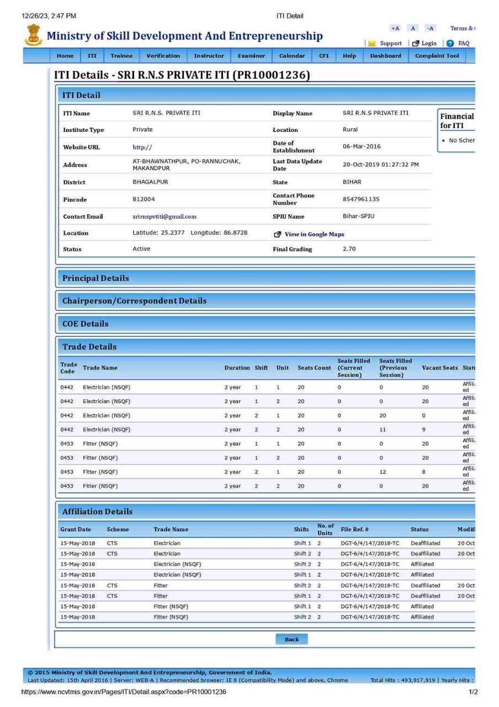Select the last update timestamp 20-Oct-2019 01:27:32 PM
Screen dimensions: 499x707
tap(381, 165)
